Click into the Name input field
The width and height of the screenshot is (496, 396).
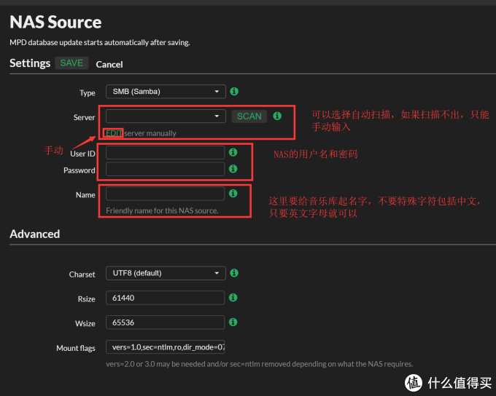click(x=165, y=194)
